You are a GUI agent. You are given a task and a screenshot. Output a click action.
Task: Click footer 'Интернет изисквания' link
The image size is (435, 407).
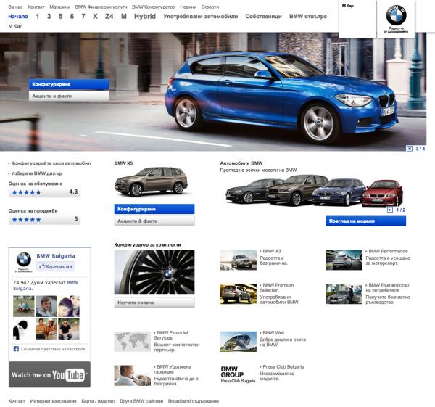(53, 401)
